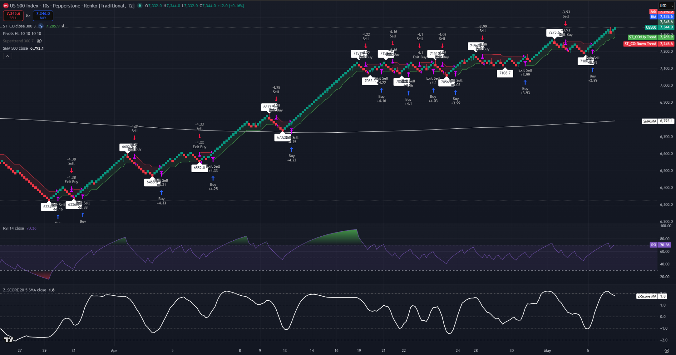Click the blue Buy +4.22 arrow

(x=292, y=150)
